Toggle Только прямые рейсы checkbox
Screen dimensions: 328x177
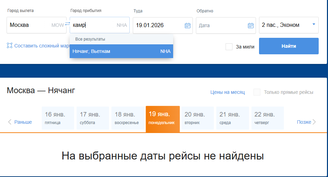pyautogui.click(x=257, y=92)
